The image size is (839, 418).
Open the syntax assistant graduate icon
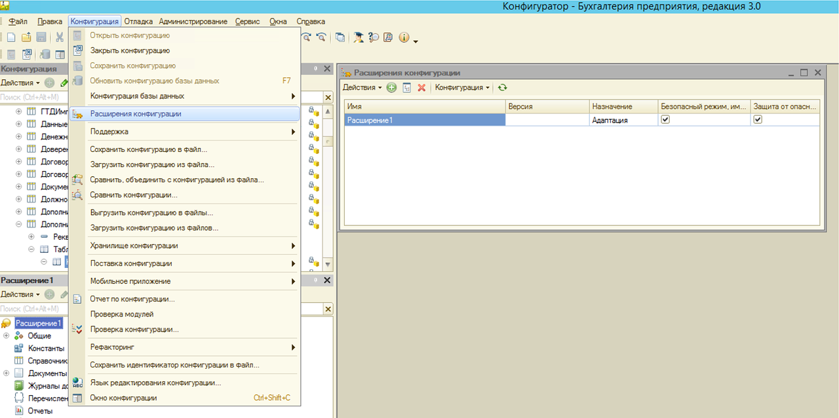click(359, 37)
